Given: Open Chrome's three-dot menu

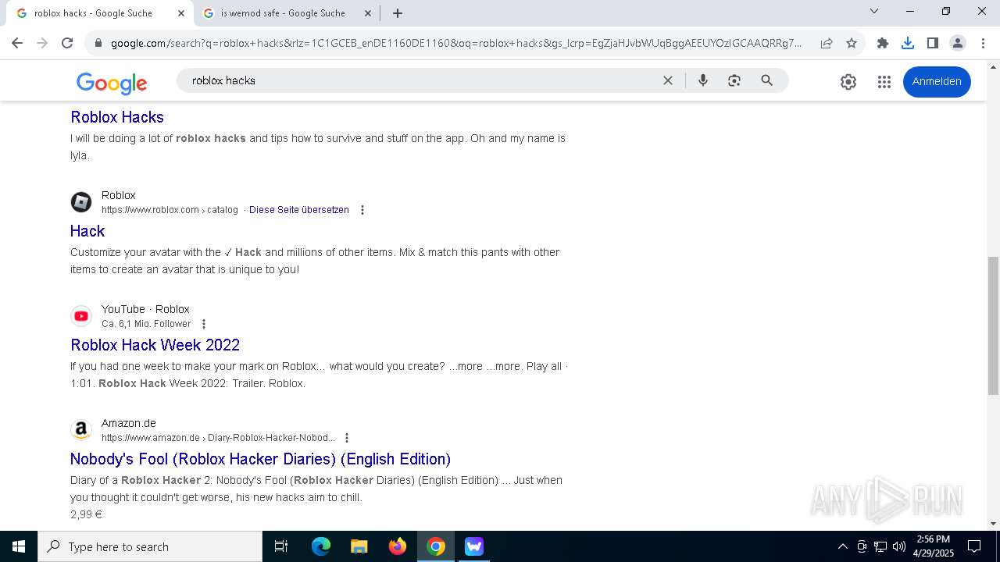Looking at the screenshot, I should coord(983,43).
